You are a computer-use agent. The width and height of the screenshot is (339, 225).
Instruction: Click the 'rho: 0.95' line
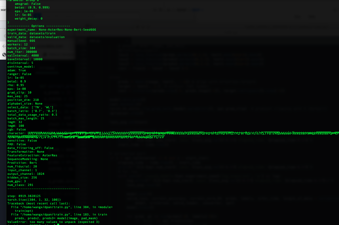pyautogui.click(x=16, y=85)
